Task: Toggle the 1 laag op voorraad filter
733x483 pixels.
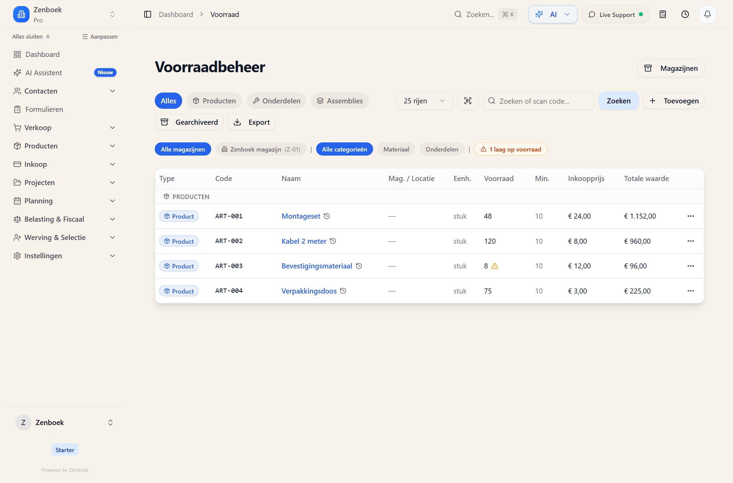Action: pyautogui.click(x=511, y=149)
